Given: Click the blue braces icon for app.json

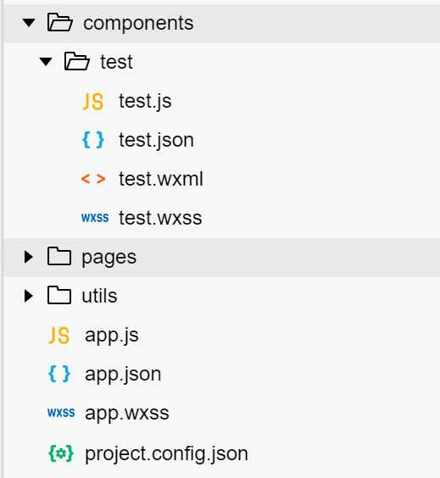Looking at the screenshot, I should pyautogui.click(x=59, y=374).
